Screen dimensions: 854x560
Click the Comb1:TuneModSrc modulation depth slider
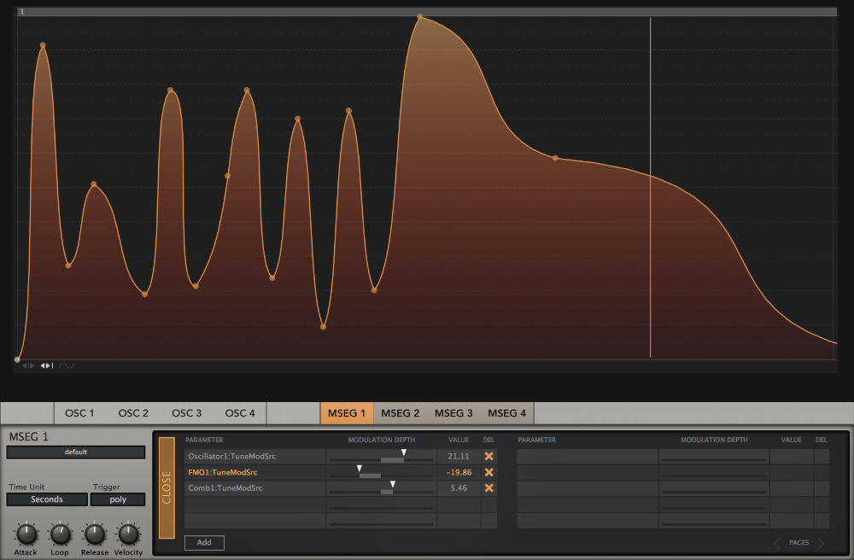pyautogui.click(x=381, y=491)
